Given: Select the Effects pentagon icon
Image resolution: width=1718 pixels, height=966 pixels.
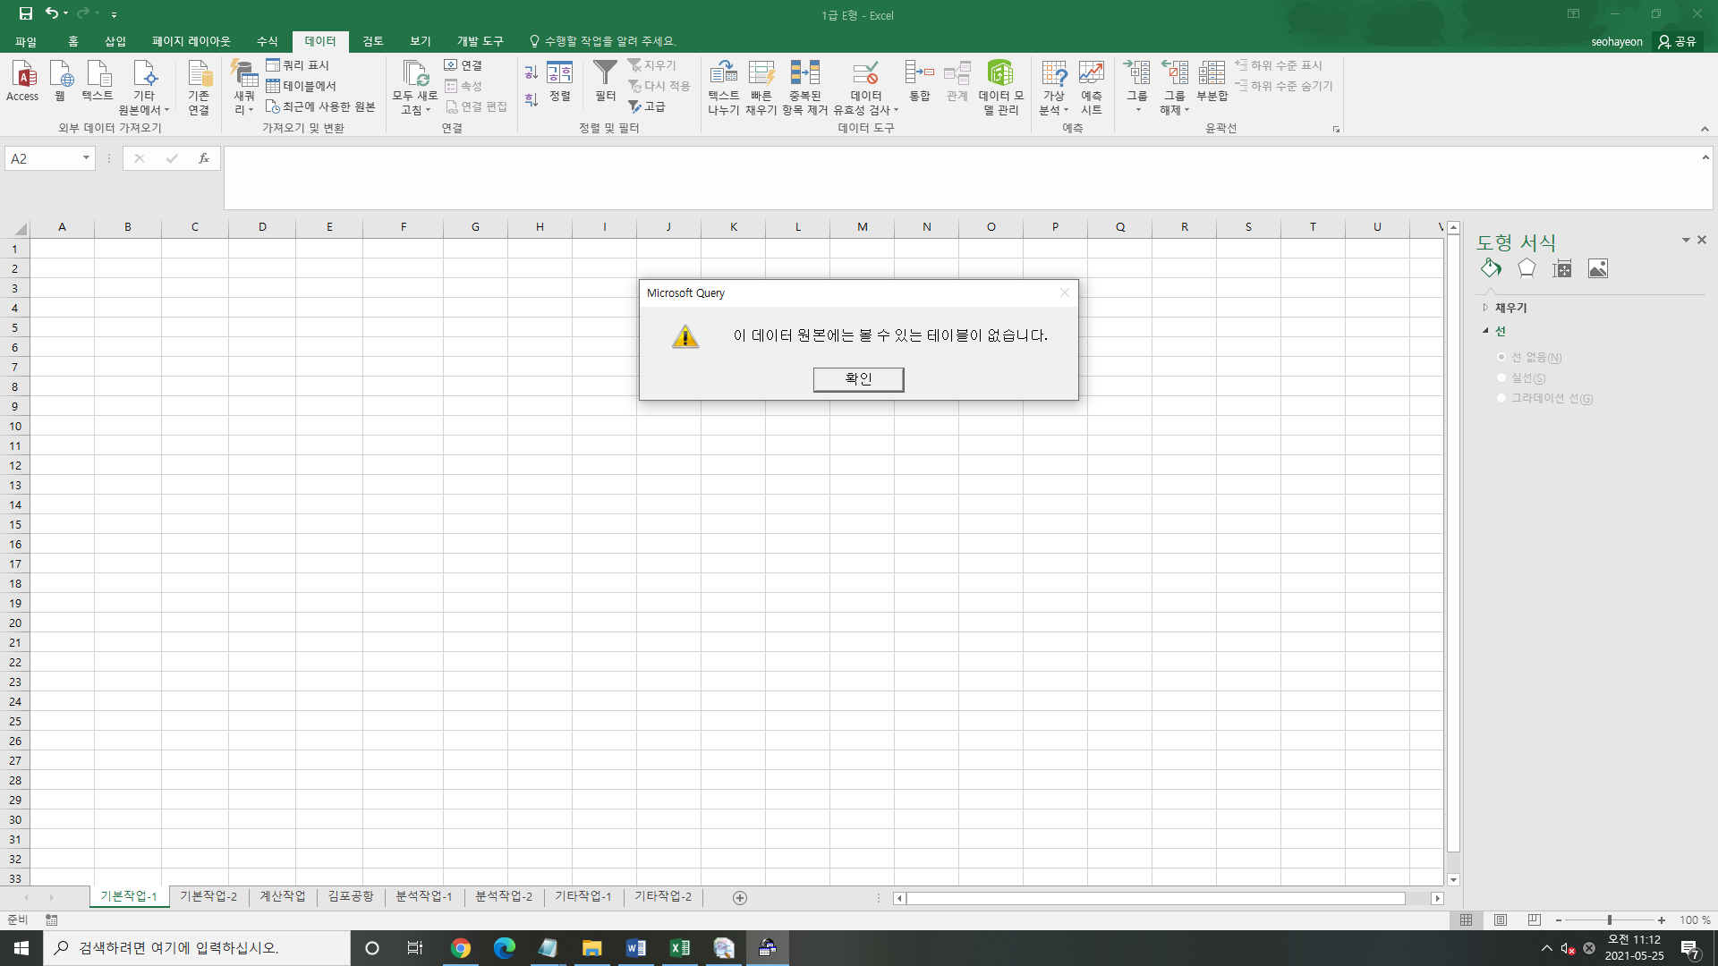Looking at the screenshot, I should pos(1527,268).
